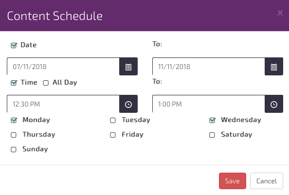Uncheck the Wednesday checkbox
The width and height of the screenshot is (289, 195).
(212, 120)
